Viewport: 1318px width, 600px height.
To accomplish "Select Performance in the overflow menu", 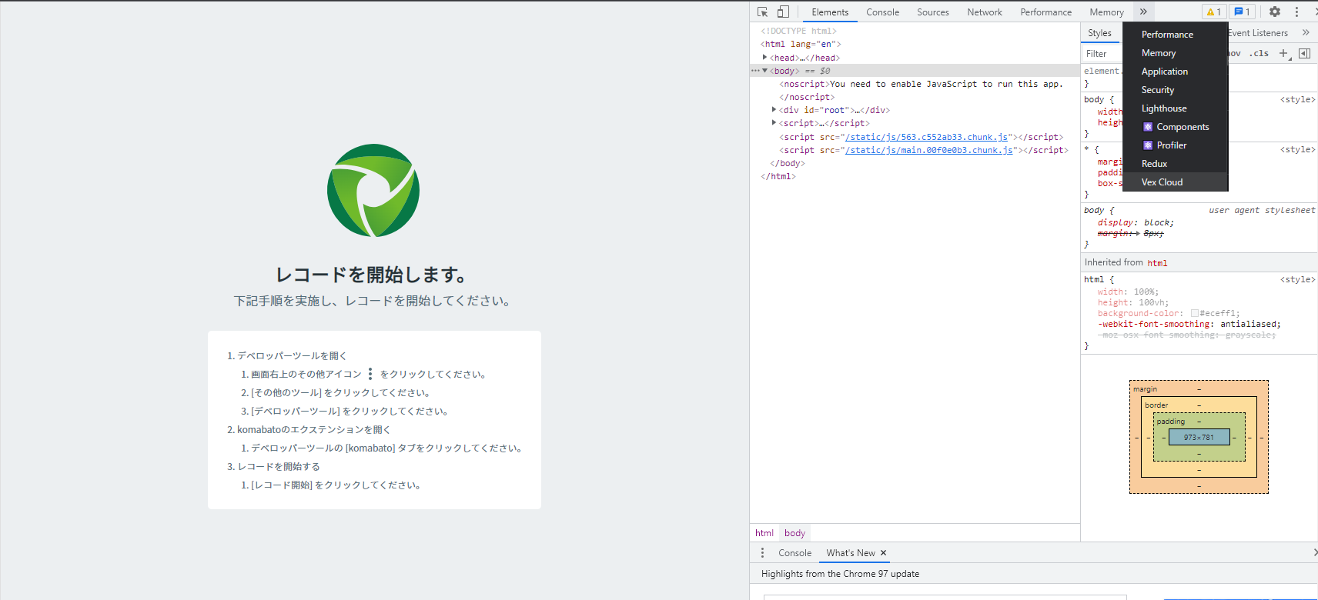I will tap(1175, 35).
